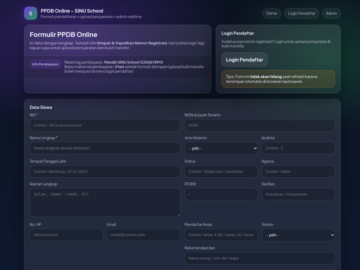Click the Info Pembayaran badge
The image size is (360, 270).
(45, 64)
